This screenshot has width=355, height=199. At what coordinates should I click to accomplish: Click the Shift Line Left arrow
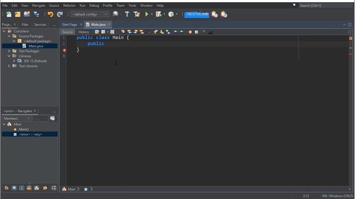point(175,32)
